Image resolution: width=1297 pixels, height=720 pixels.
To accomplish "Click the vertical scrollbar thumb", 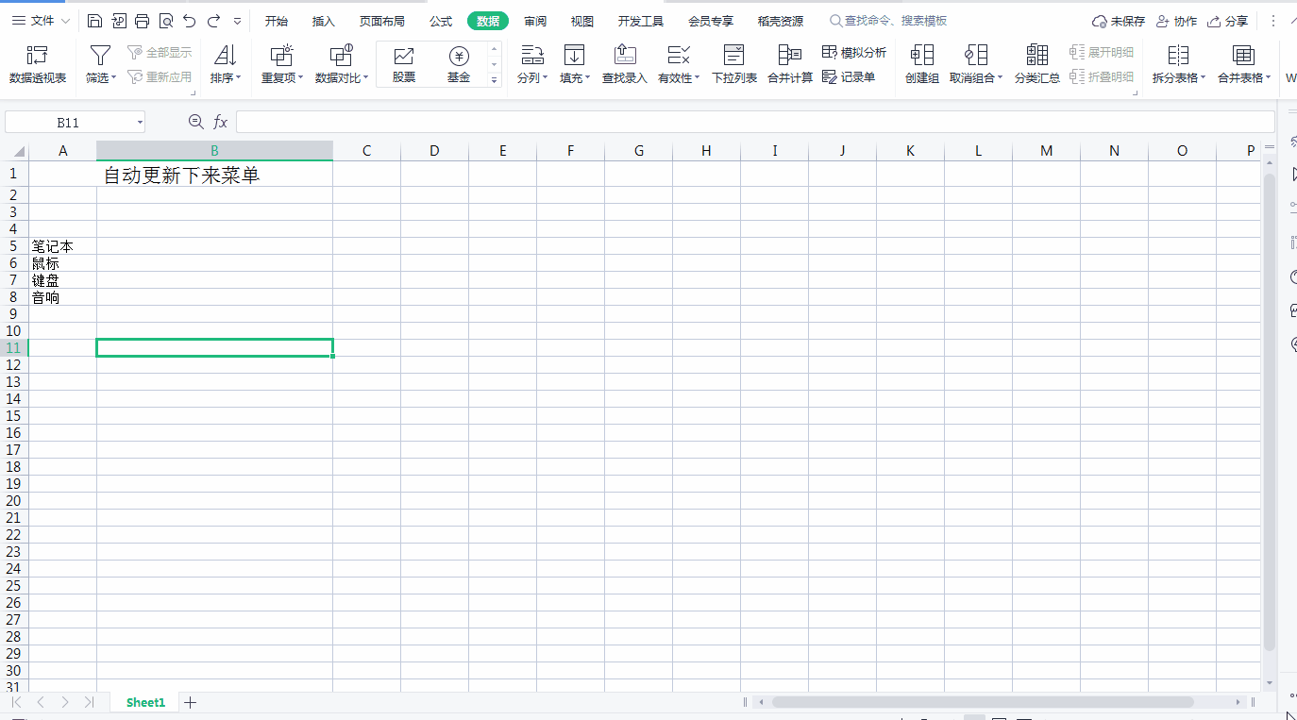I will (x=1270, y=412).
